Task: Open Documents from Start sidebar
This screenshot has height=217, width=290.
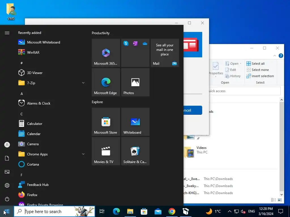Action: 7,158
